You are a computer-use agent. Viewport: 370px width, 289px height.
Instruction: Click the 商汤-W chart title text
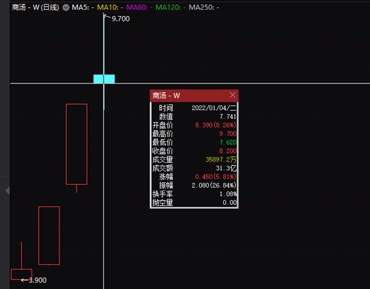click(x=35, y=7)
